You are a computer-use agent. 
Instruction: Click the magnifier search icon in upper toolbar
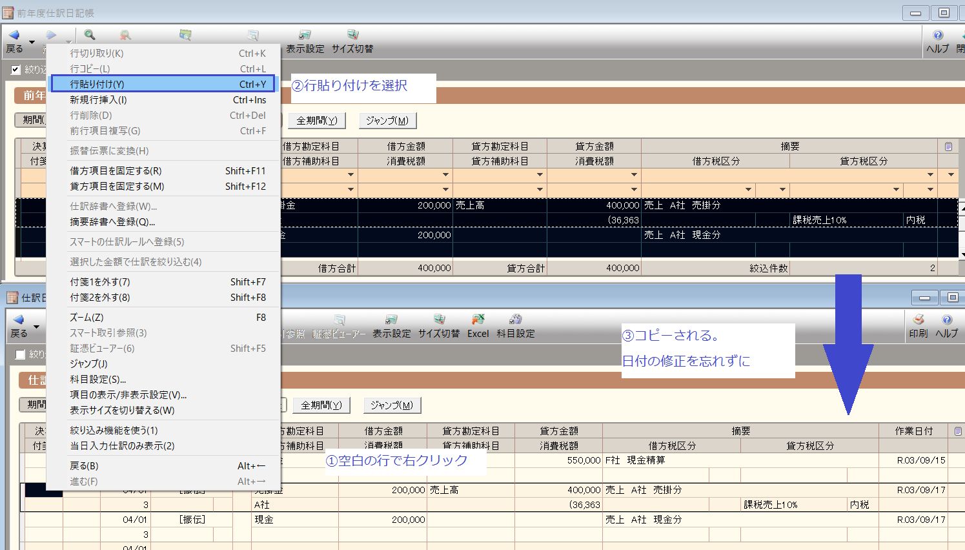[x=90, y=35]
